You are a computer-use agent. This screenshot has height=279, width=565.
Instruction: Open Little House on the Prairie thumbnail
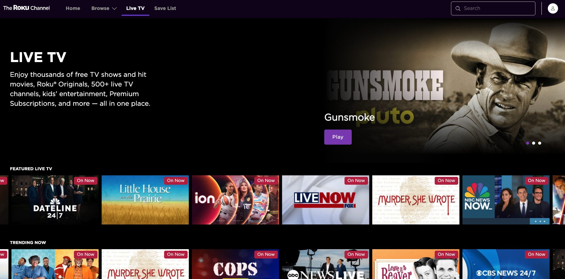tap(145, 200)
